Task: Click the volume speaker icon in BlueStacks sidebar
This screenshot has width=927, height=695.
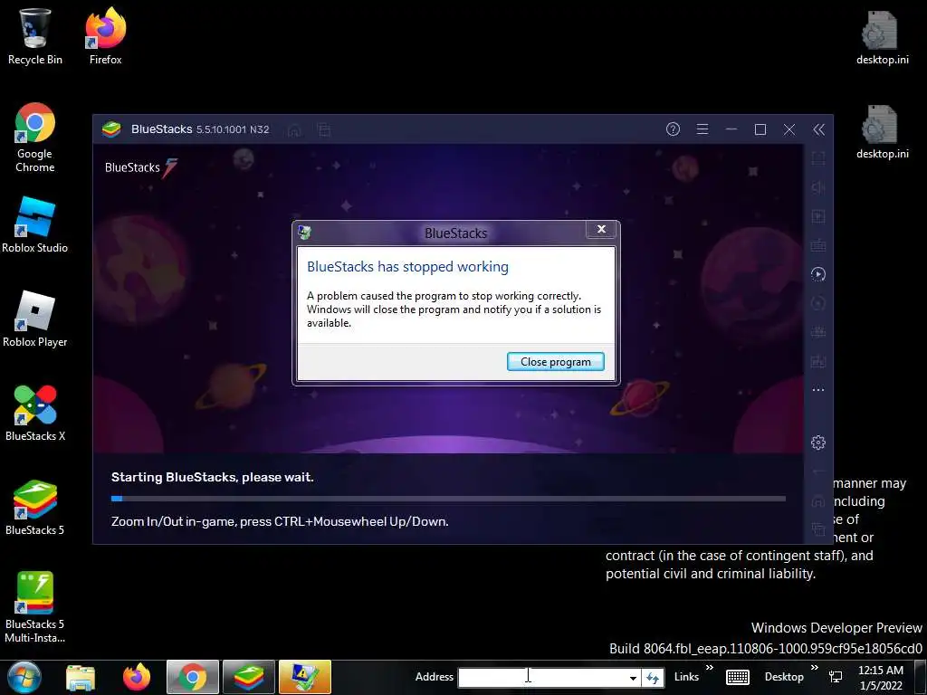Action: coord(818,187)
